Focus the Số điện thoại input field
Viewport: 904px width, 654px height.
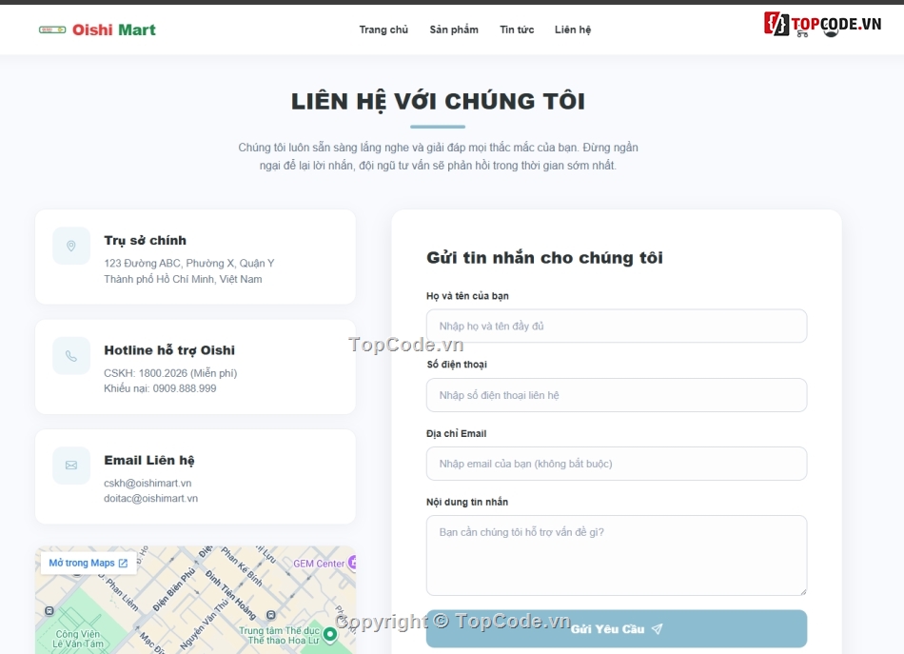pyautogui.click(x=617, y=395)
